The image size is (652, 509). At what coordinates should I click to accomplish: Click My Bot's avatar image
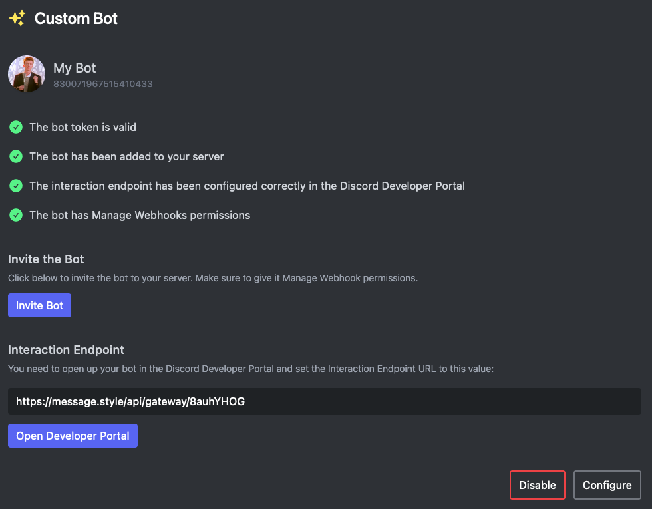point(26,74)
